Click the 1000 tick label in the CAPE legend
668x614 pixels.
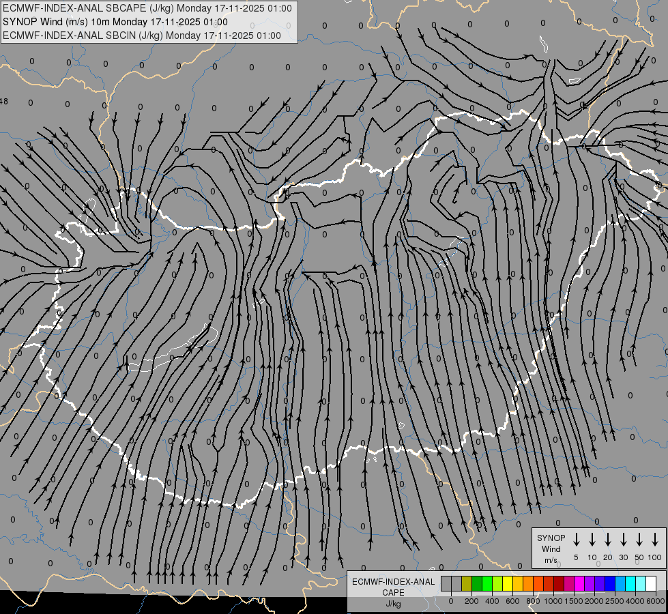(553, 601)
